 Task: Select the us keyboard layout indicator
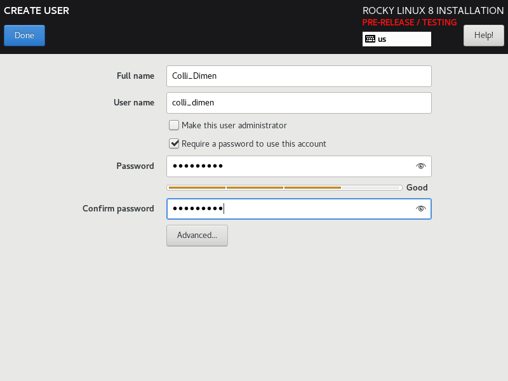396,39
